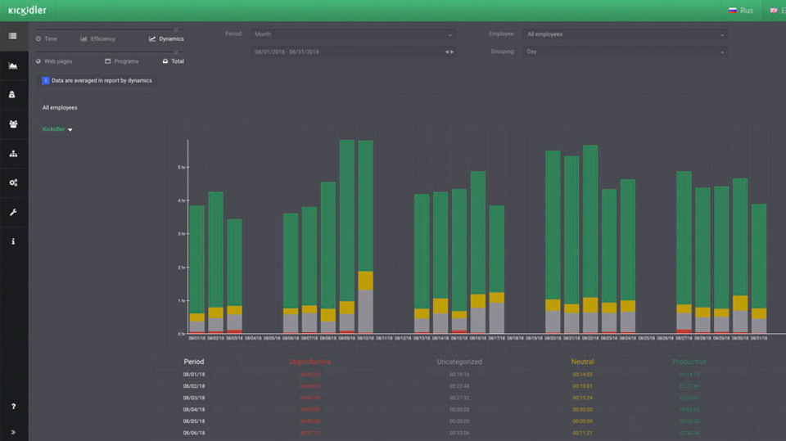Select the 08/01/18 table row date
Image resolution: width=786 pixels, height=441 pixels.
[193, 375]
